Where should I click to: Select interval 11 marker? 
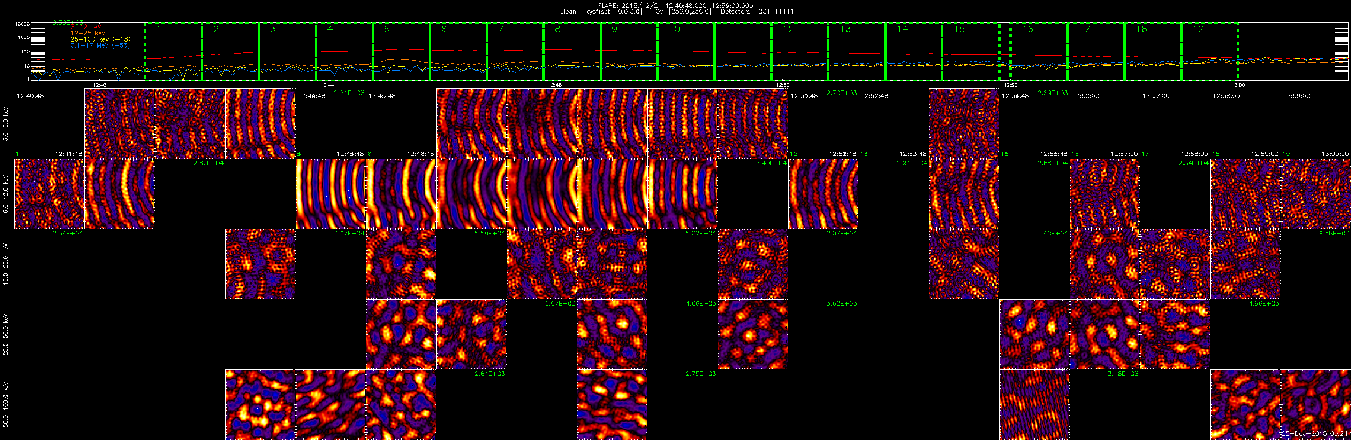(731, 29)
